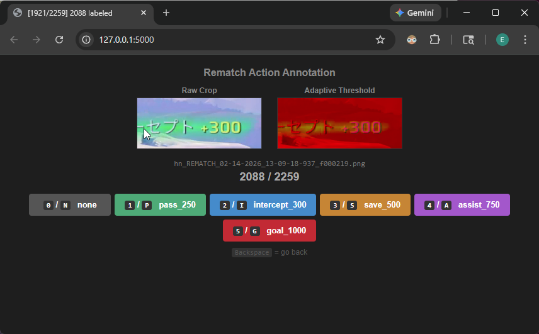View site information icon
Viewport: 539px width, 334px height.
pyautogui.click(x=86, y=40)
